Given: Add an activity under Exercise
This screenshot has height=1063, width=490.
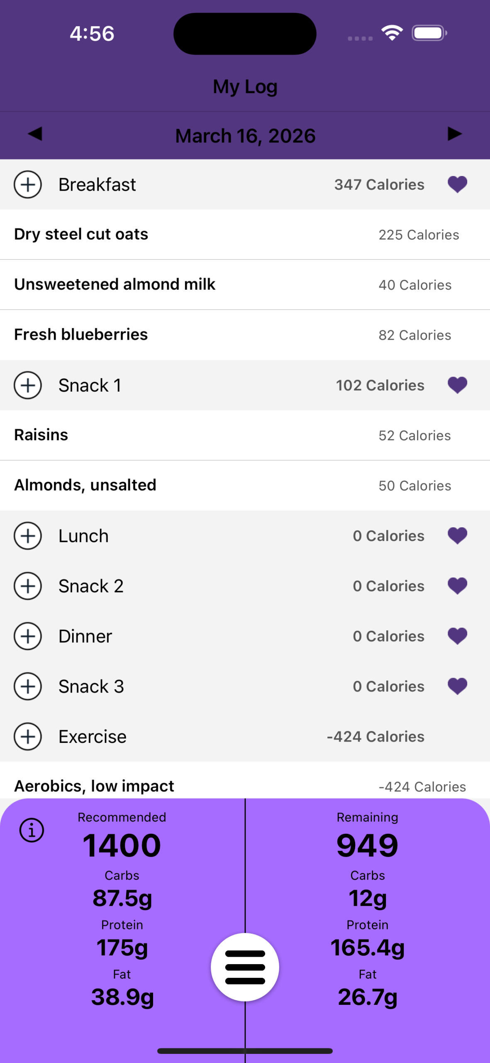Looking at the screenshot, I should pyautogui.click(x=28, y=737).
